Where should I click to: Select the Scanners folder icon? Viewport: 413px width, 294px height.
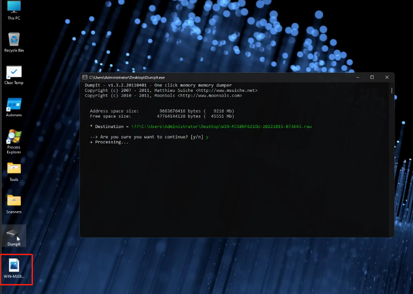click(14, 204)
